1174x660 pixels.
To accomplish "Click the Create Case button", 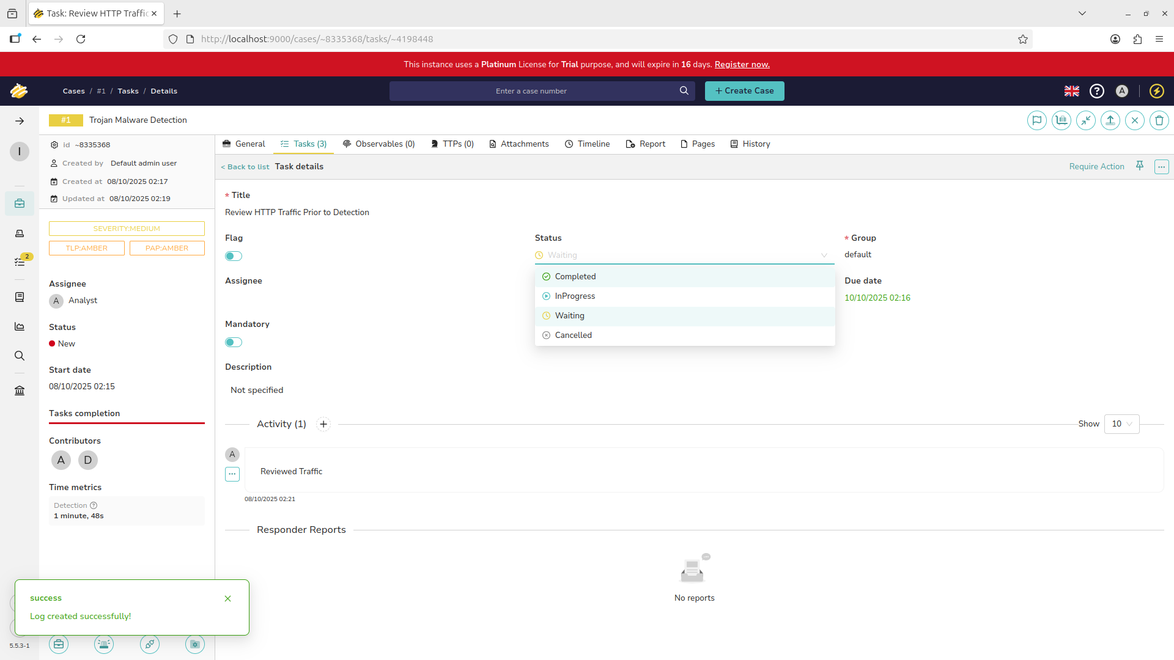I will tap(744, 91).
